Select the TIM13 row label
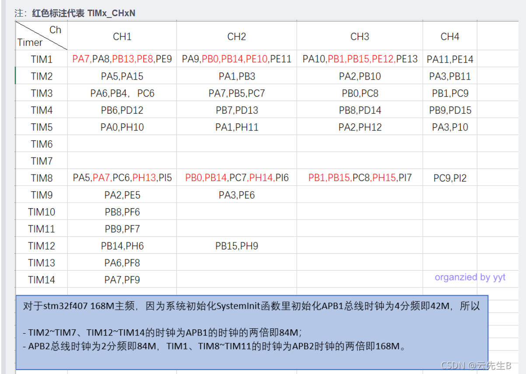This screenshot has width=526, height=374. tap(42, 263)
